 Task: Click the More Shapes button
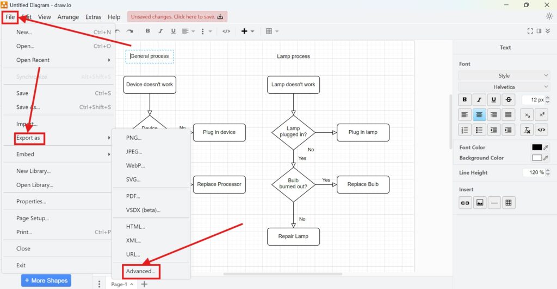[46, 280]
